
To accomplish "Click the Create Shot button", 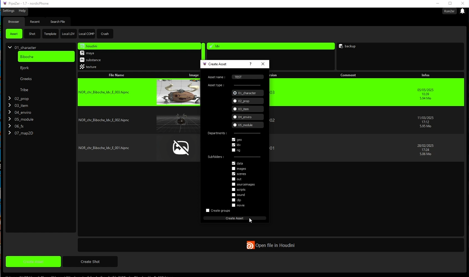I will pos(90,262).
